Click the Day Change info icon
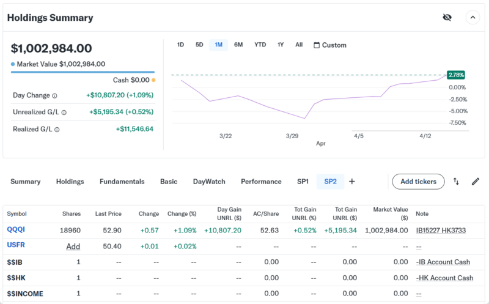The height and width of the screenshot is (304, 489). 54,96
